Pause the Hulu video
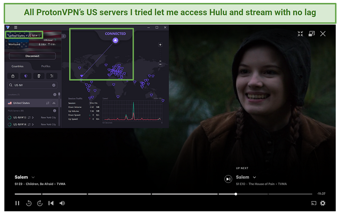The height and width of the screenshot is (213, 340). pos(17,203)
